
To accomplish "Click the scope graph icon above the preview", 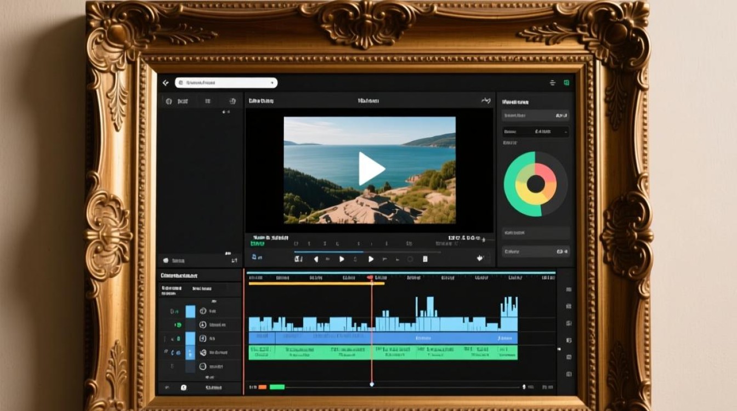I will click(x=486, y=100).
